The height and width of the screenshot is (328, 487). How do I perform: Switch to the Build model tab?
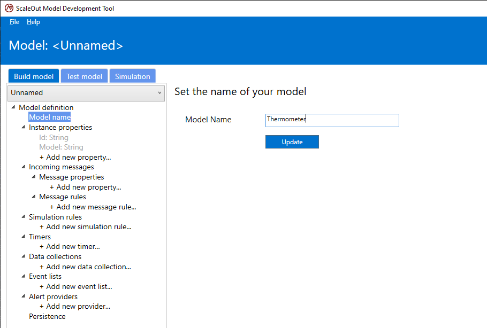point(34,76)
